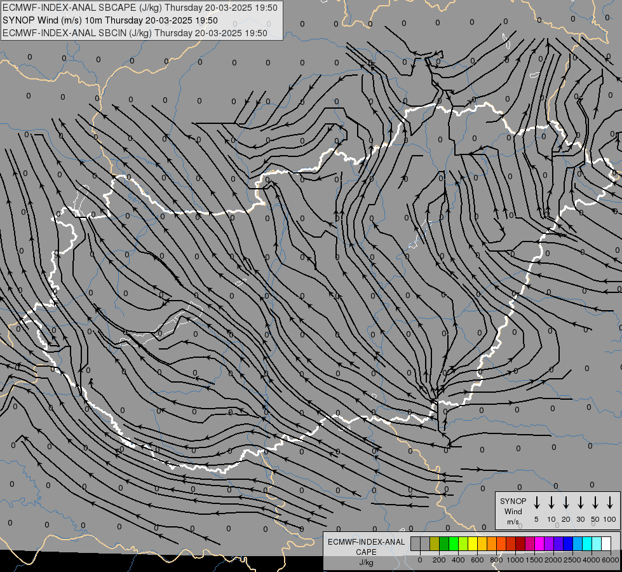This screenshot has height=572, width=622.
Task: Select the dark maroon swatch after 1000
Action: tap(520, 543)
